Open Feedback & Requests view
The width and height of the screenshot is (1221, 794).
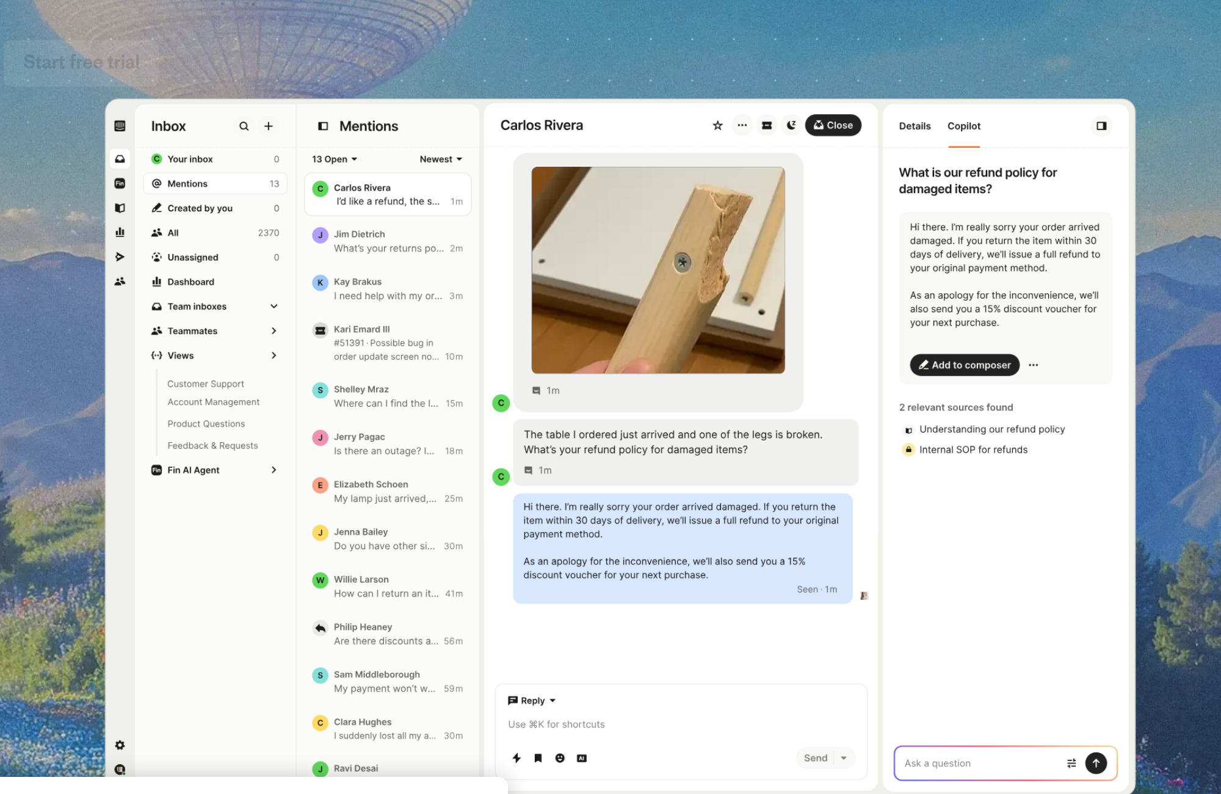[x=212, y=446]
